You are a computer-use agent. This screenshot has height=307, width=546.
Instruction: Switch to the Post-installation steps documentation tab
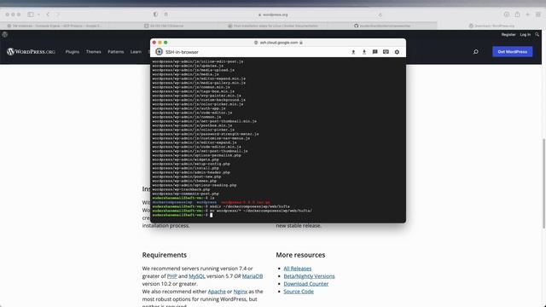point(273,26)
